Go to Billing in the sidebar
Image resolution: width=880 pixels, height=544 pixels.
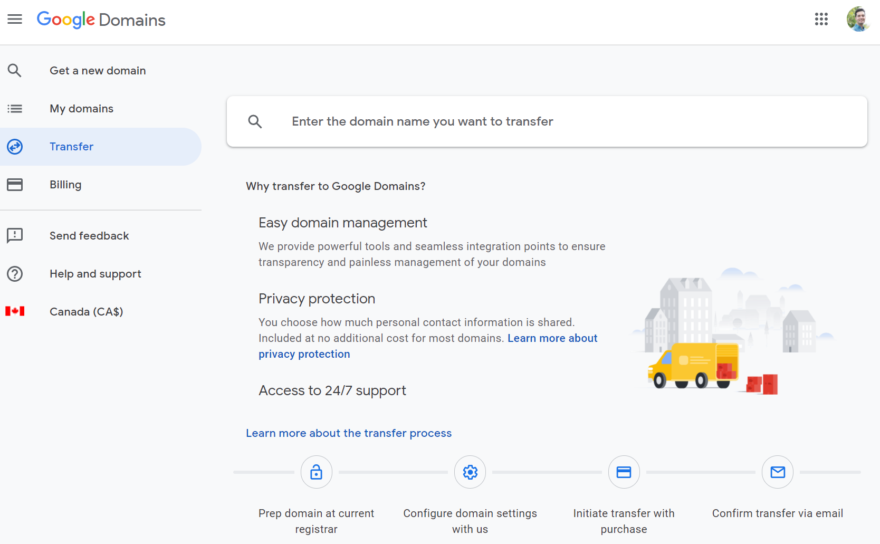click(x=65, y=185)
